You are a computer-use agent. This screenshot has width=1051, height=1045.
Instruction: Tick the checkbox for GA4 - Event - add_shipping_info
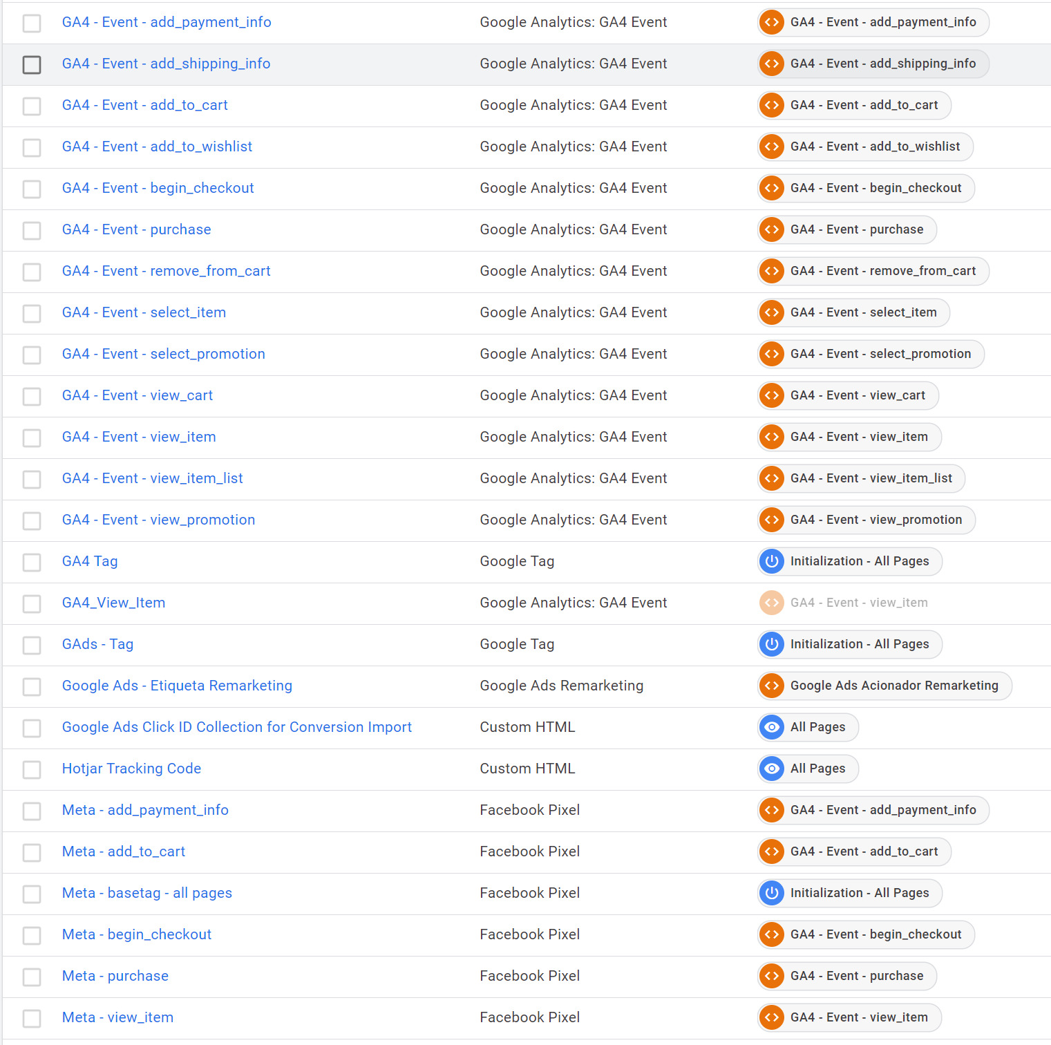32,64
